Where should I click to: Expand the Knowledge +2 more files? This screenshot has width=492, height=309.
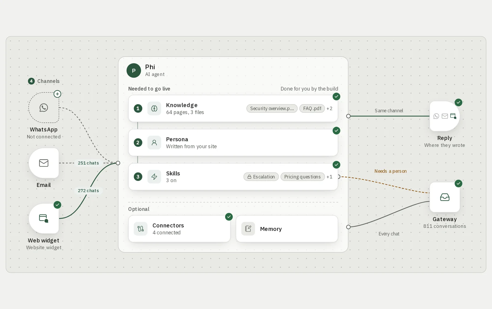[329, 108]
